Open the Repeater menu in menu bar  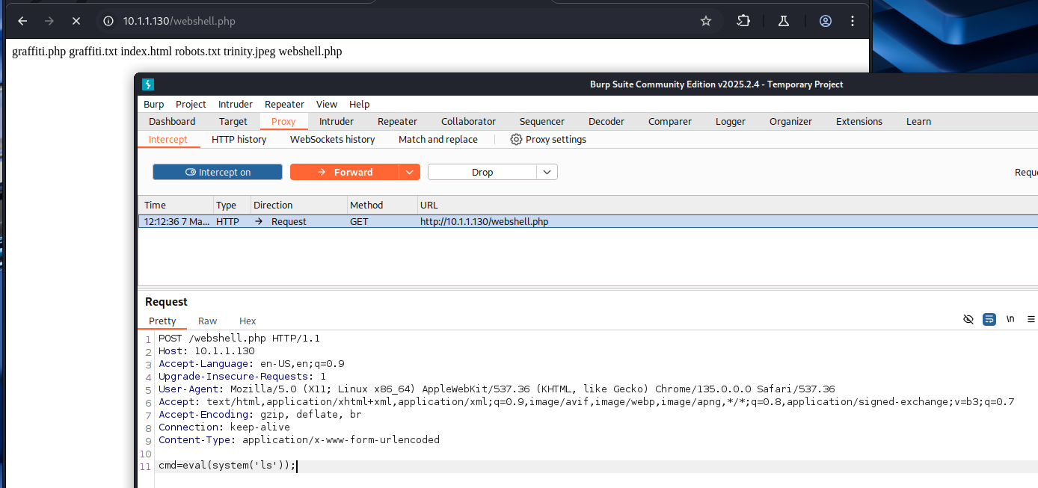pyautogui.click(x=284, y=104)
